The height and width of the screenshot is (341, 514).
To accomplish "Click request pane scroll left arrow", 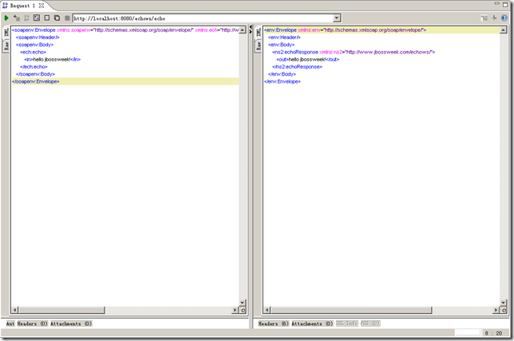I will click(x=14, y=310).
